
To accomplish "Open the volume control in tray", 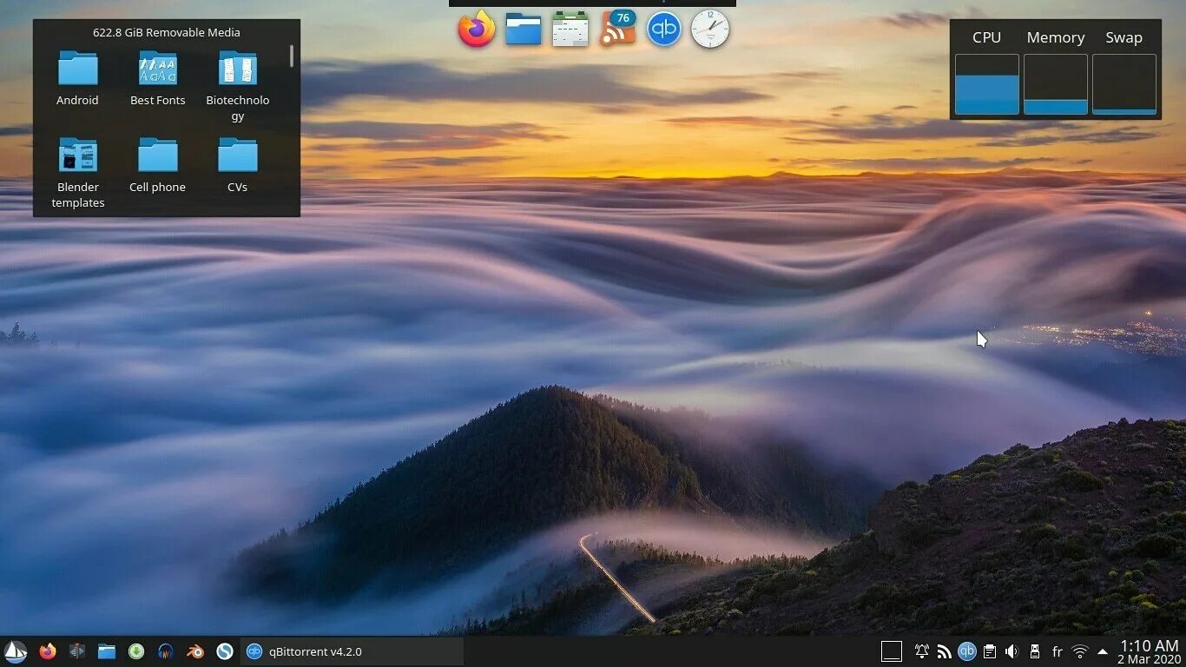I will 1012,651.
